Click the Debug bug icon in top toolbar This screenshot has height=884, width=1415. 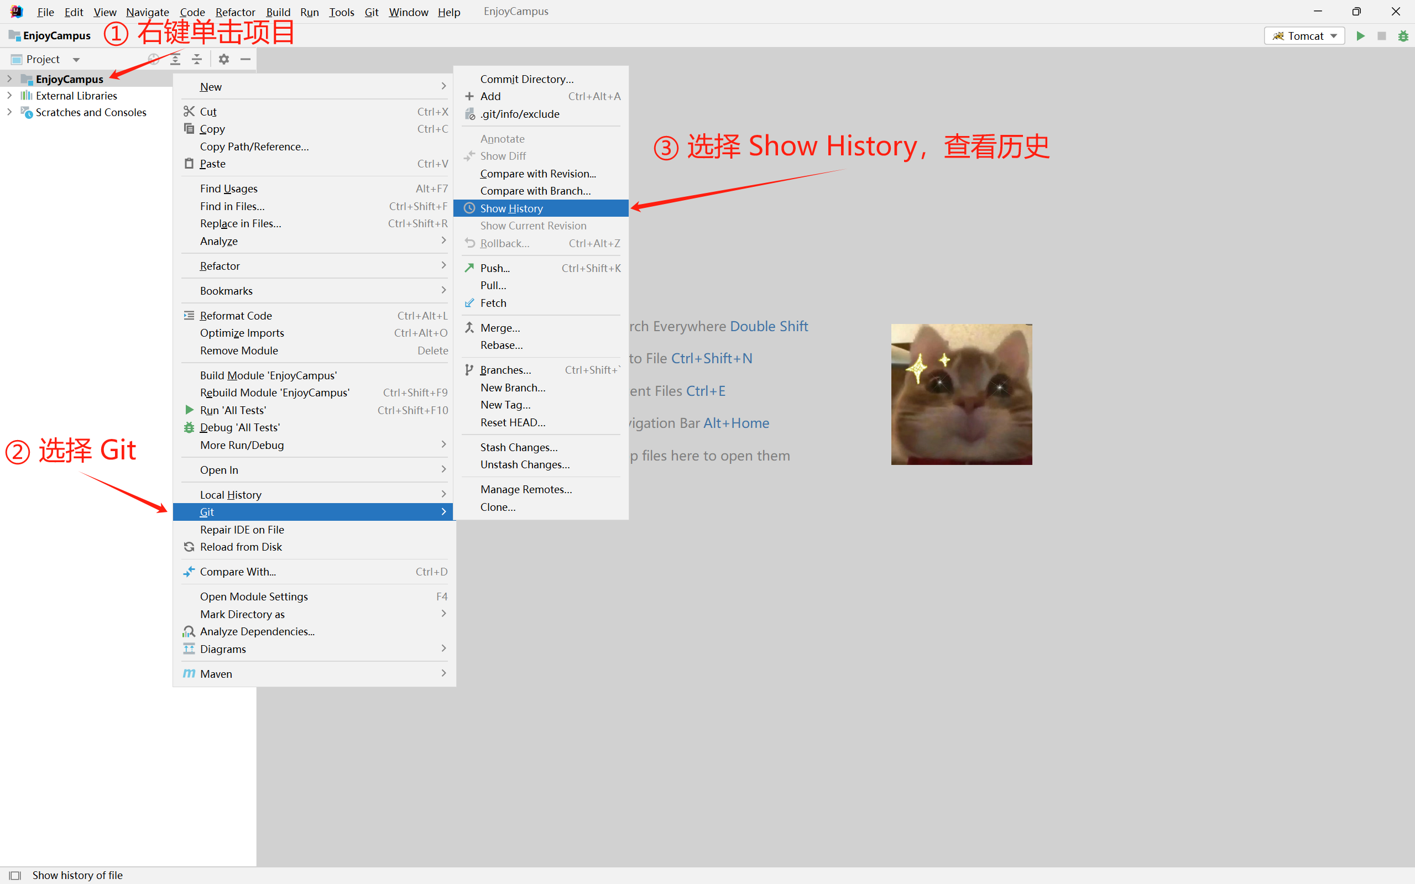(1403, 36)
